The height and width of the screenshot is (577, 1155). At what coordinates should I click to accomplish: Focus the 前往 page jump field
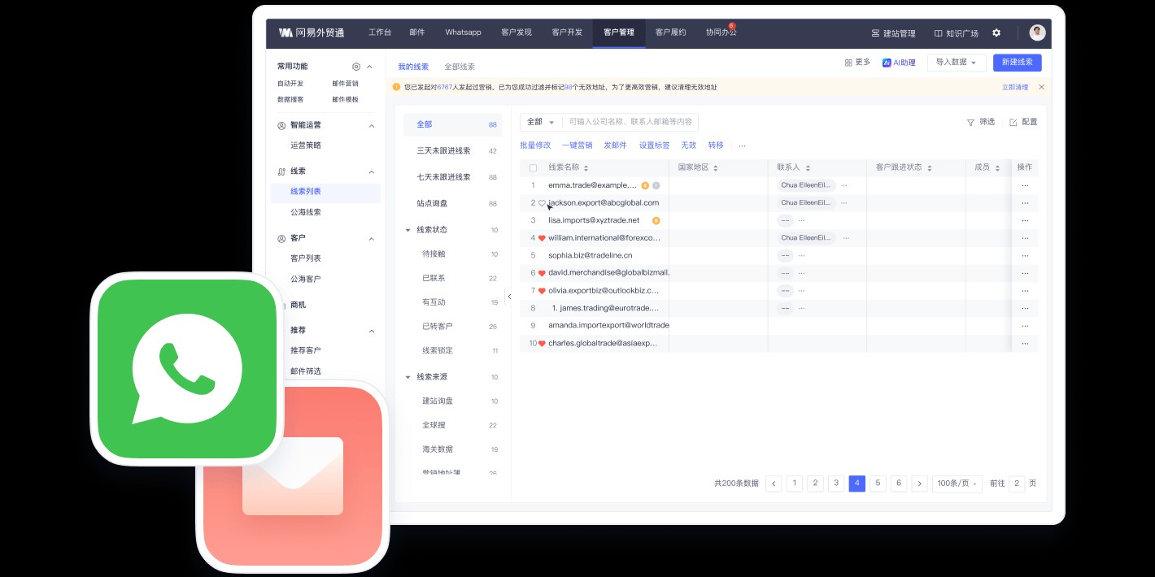pyautogui.click(x=1017, y=484)
